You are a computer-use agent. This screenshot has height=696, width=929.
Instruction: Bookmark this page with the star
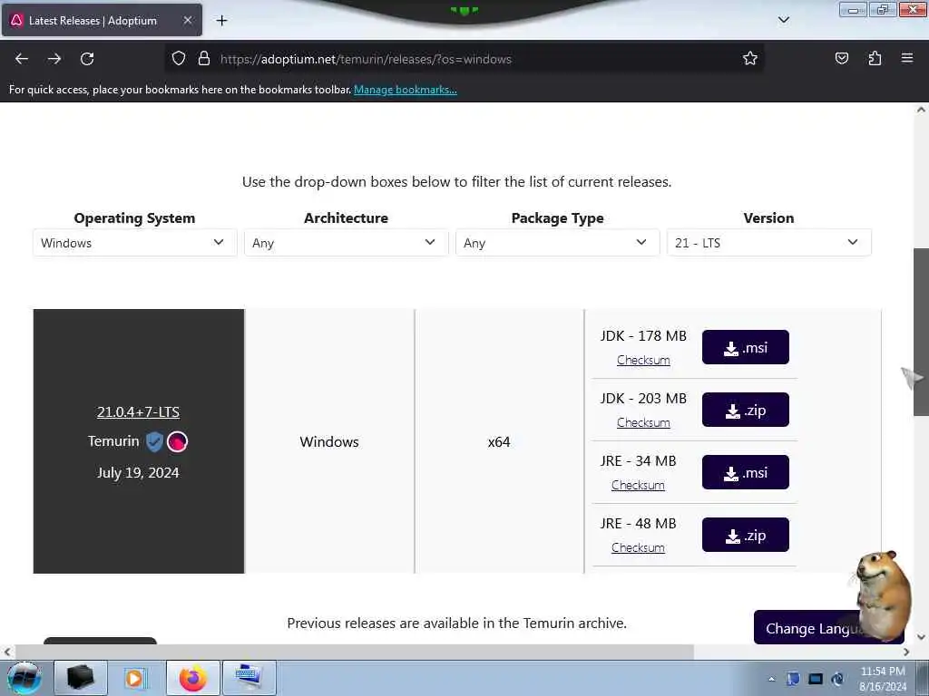750,58
